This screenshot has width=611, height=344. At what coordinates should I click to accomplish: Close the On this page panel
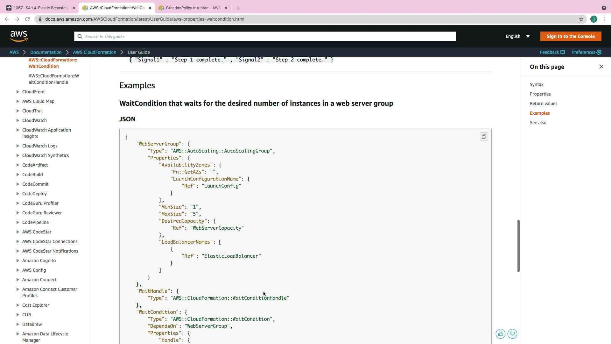click(601, 67)
